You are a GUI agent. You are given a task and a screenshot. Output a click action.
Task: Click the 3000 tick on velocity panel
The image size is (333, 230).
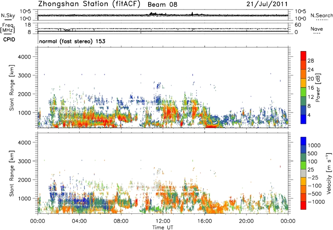25,161
